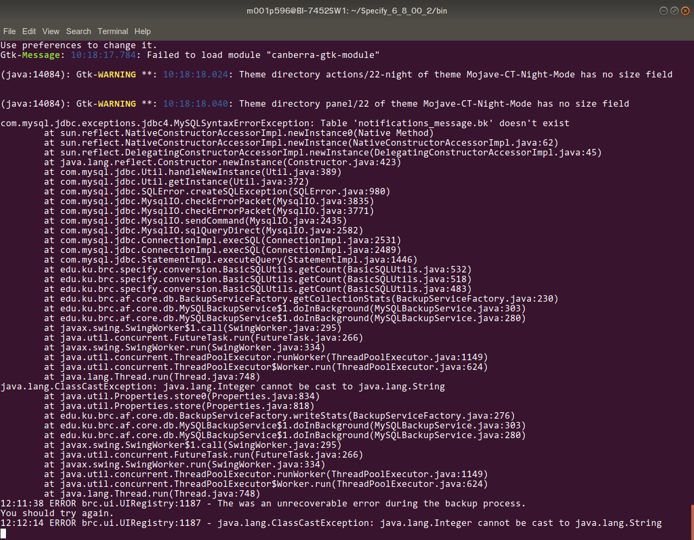Screen dimensions: 694x540
Task: Open the Terminal menu
Action: pos(112,31)
